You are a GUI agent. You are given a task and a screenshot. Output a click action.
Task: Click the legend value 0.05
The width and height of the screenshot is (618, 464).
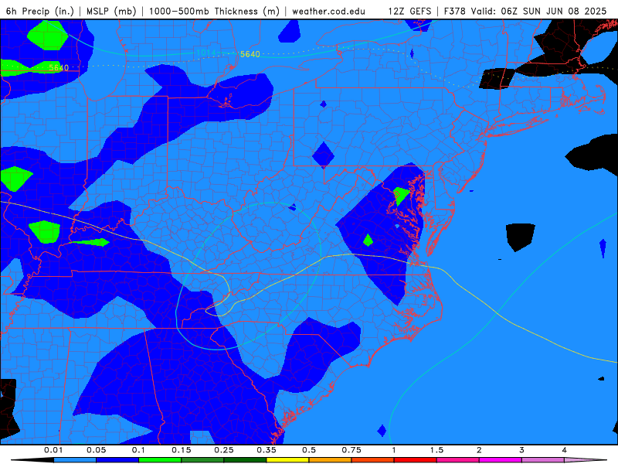point(96,450)
